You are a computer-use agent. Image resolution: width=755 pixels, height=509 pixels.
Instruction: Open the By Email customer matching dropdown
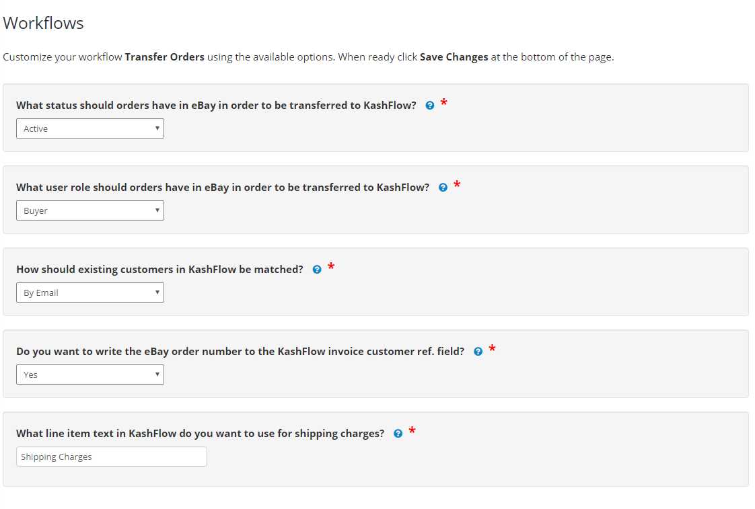click(90, 292)
